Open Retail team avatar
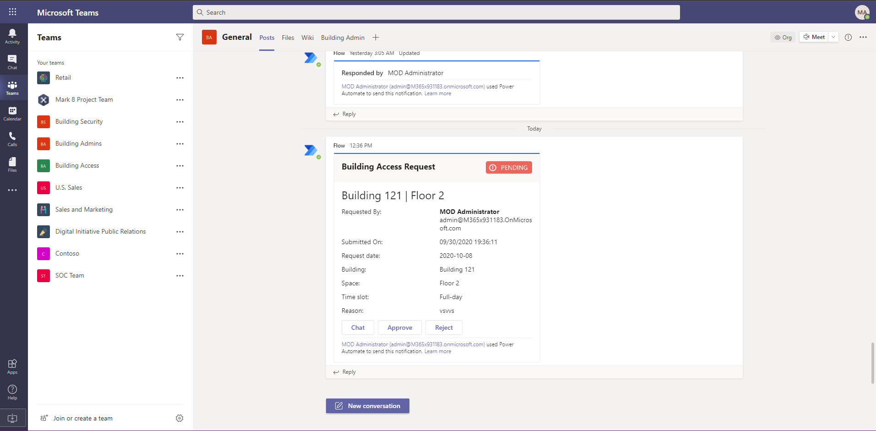 coord(44,78)
